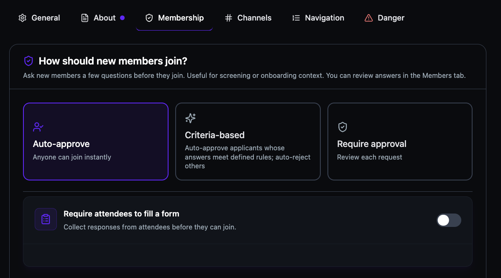Click the 'How should new members join?' heading
The image size is (501, 278).
pos(113,61)
